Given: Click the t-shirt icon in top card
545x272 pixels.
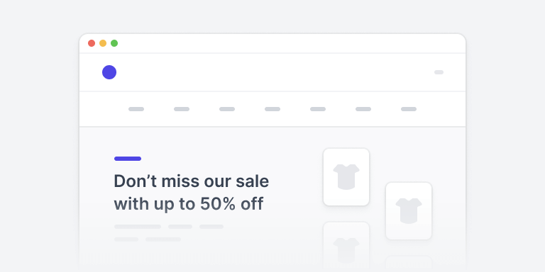Looking at the screenshot, I should pyautogui.click(x=346, y=177).
